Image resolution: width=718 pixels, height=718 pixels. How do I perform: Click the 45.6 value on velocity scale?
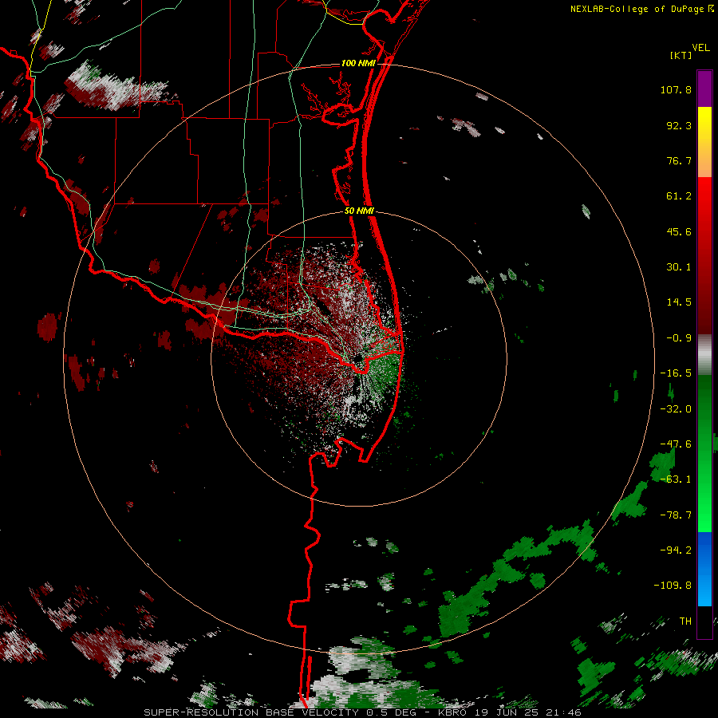(x=679, y=231)
